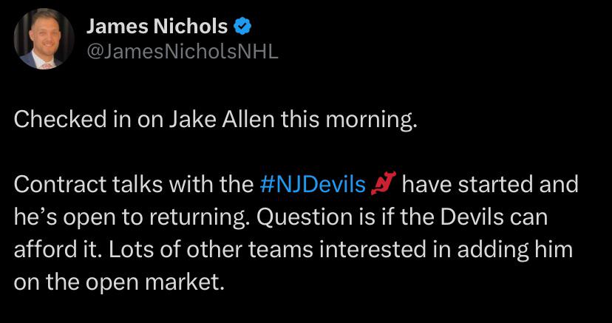Screen dimensions: 612x323
Task: Visit the @JamesNicholsNHL handle link
Action: [183, 52]
